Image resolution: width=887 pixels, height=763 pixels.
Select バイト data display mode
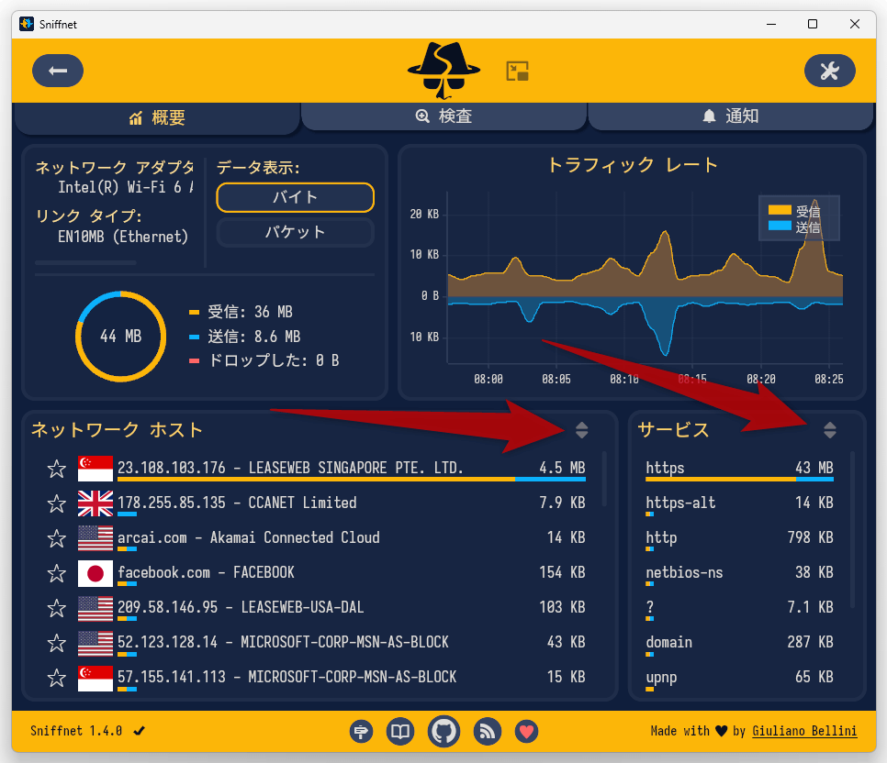(x=295, y=197)
